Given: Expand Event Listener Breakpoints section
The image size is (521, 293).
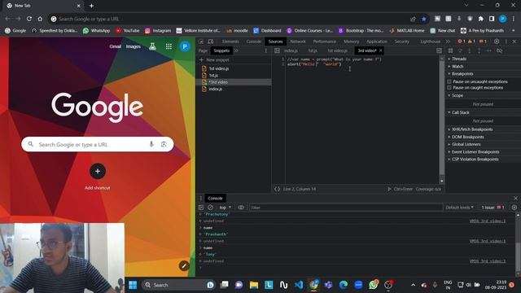Looking at the screenshot, I should point(484,152).
